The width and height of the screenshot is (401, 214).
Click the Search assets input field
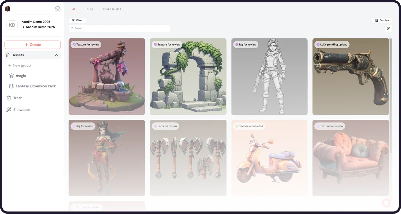[119, 28]
